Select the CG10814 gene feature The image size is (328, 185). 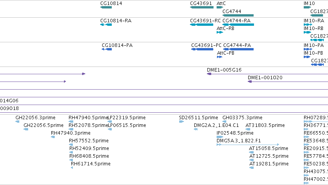pos(106,7)
